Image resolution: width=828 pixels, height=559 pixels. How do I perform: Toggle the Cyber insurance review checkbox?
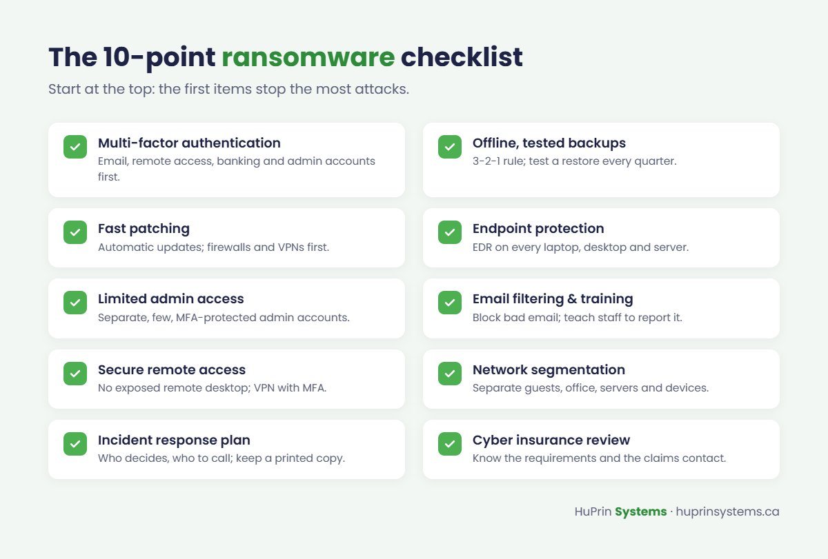450,444
